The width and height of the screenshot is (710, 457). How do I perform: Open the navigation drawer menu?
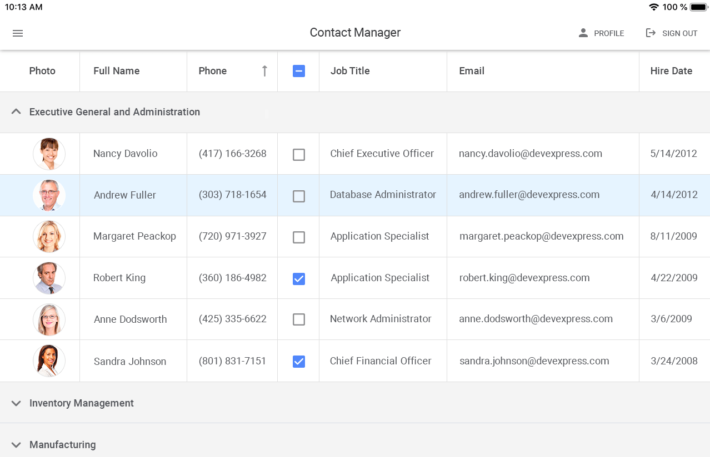pos(17,33)
